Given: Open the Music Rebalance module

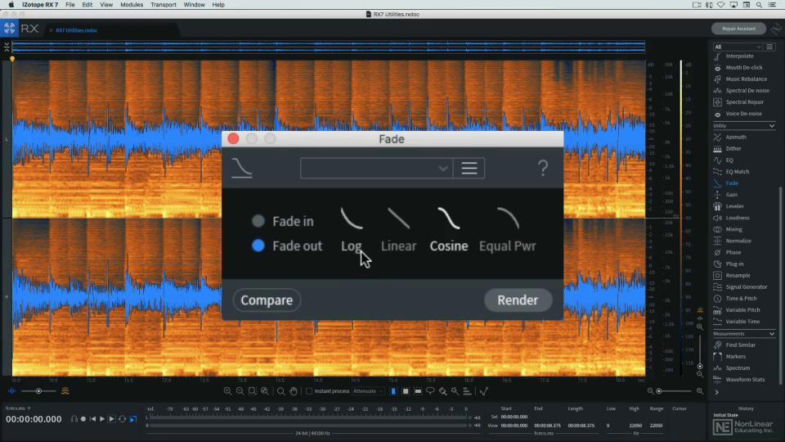Looking at the screenshot, I should click(x=746, y=79).
